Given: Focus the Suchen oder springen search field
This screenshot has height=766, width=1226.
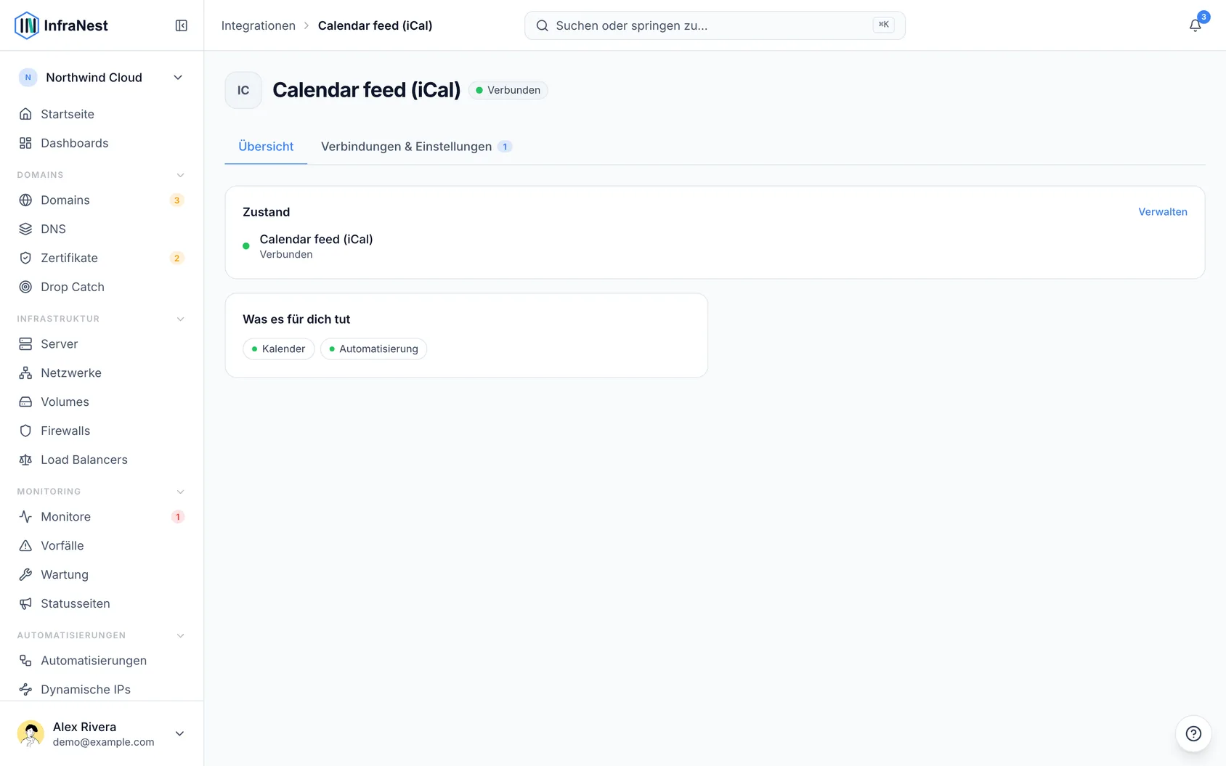Looking at the screenshot, I should point(715,25).
